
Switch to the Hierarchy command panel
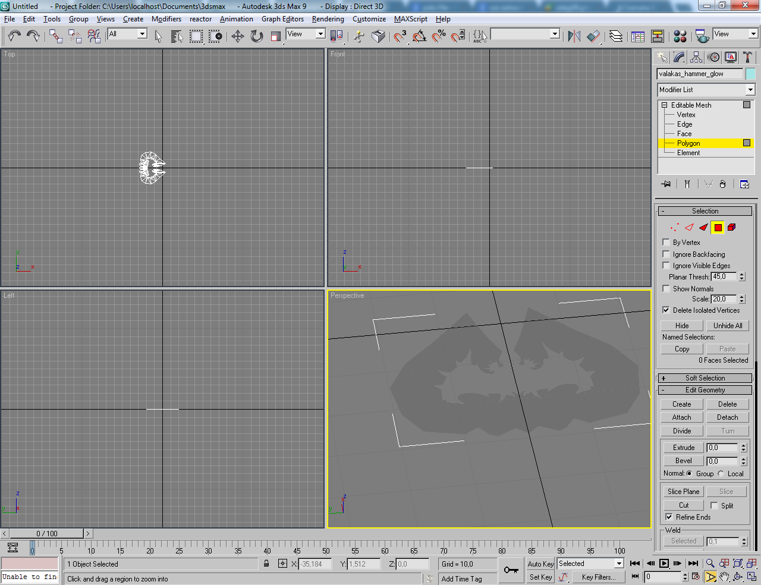pos(696,57)
